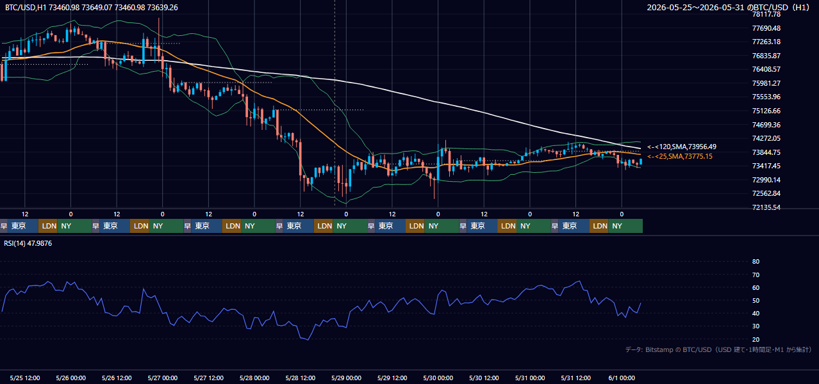Image resolution: width=819 pixels, height=384 pixels.
Task: Click the 75981.27 price axis label
Action: 766,83
